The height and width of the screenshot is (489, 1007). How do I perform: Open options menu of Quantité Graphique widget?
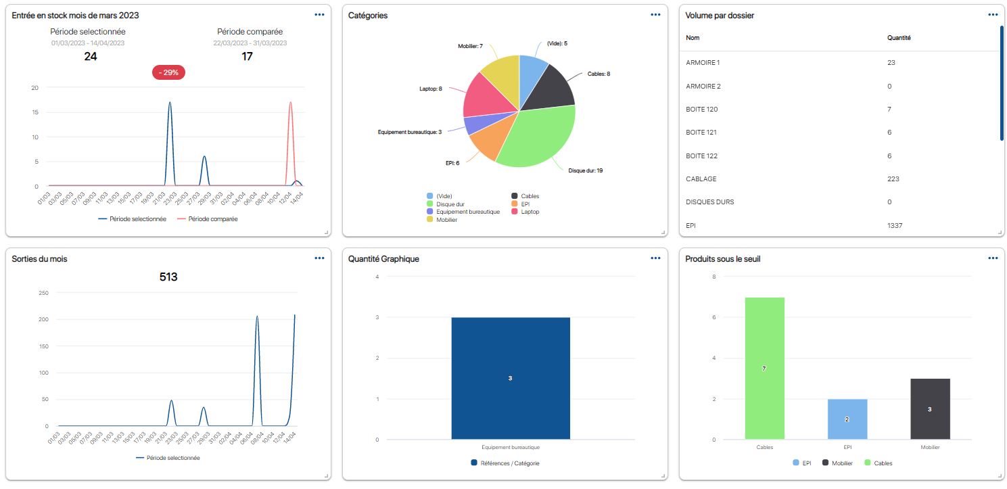tap(655, 258)
